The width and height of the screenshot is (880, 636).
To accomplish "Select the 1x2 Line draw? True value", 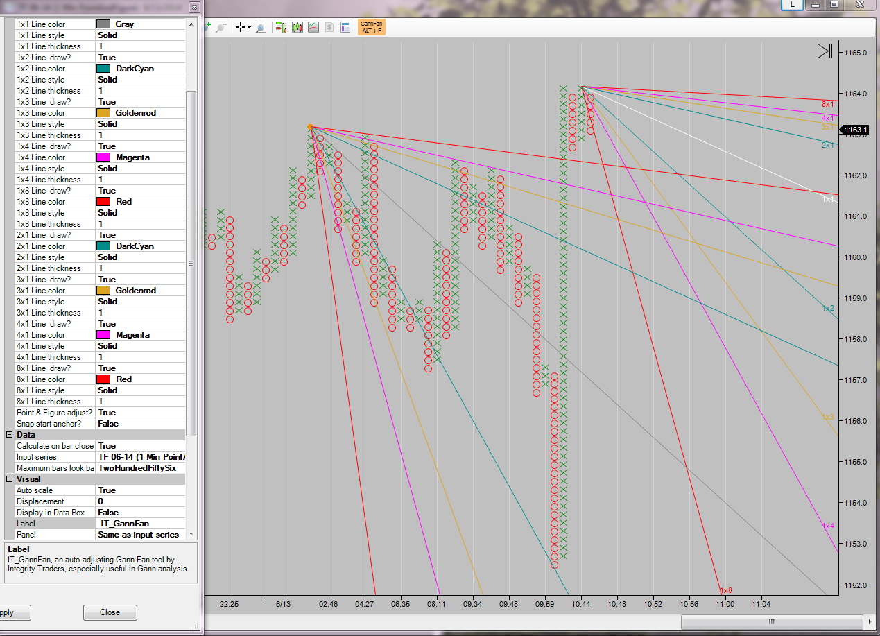I will 140,58.
